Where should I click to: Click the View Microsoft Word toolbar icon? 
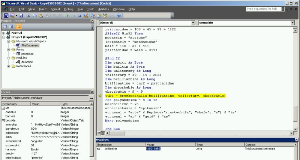pos(6,16)
